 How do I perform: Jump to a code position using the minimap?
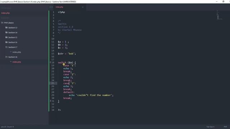220,15
